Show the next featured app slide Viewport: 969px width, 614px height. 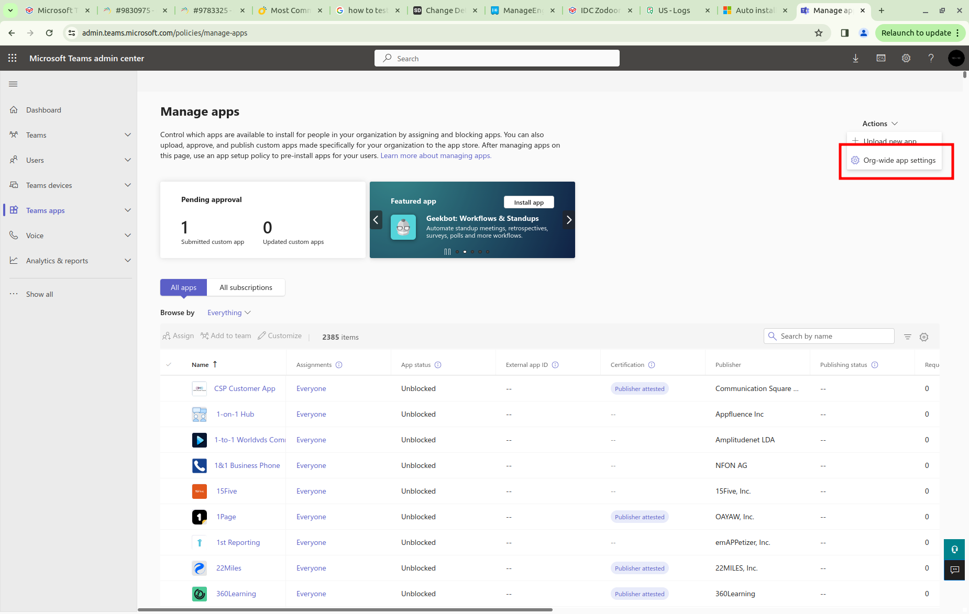(569, 220)
